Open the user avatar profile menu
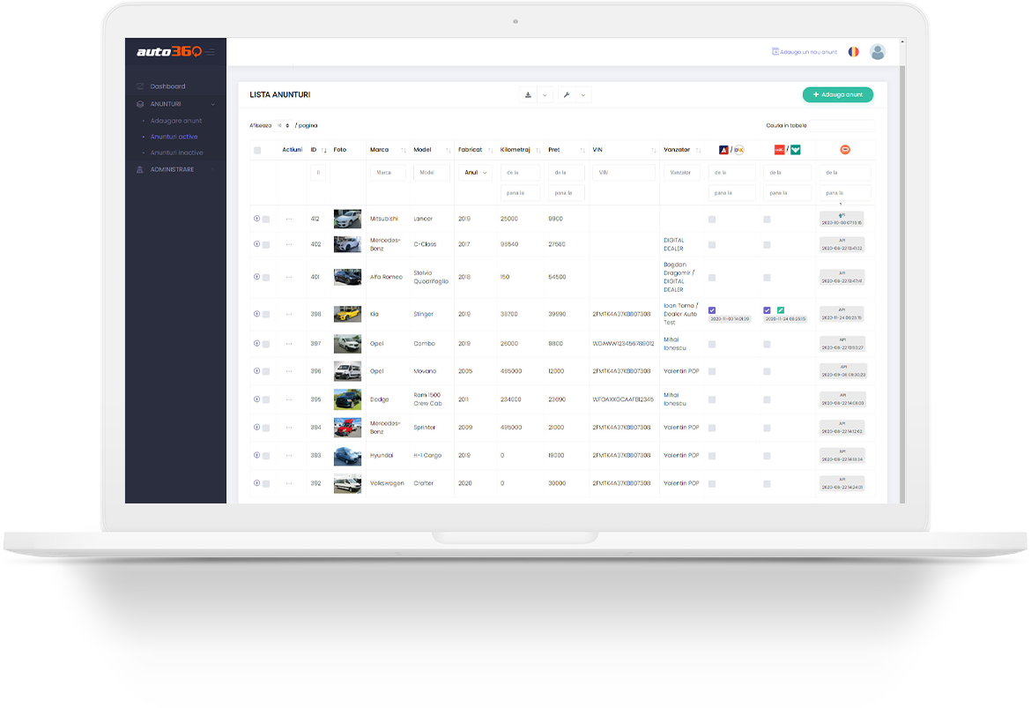This screenshot has height=708, width=1031. coord(877,51)
